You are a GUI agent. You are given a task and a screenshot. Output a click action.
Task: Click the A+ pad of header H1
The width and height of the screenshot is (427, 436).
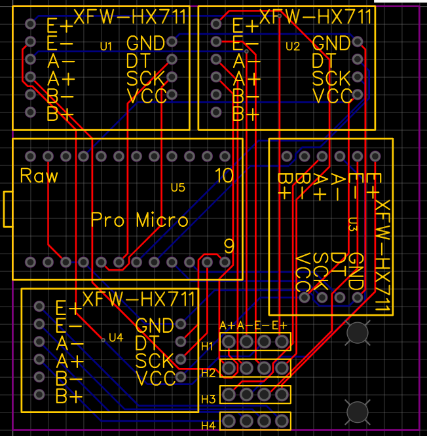[229, 342]
